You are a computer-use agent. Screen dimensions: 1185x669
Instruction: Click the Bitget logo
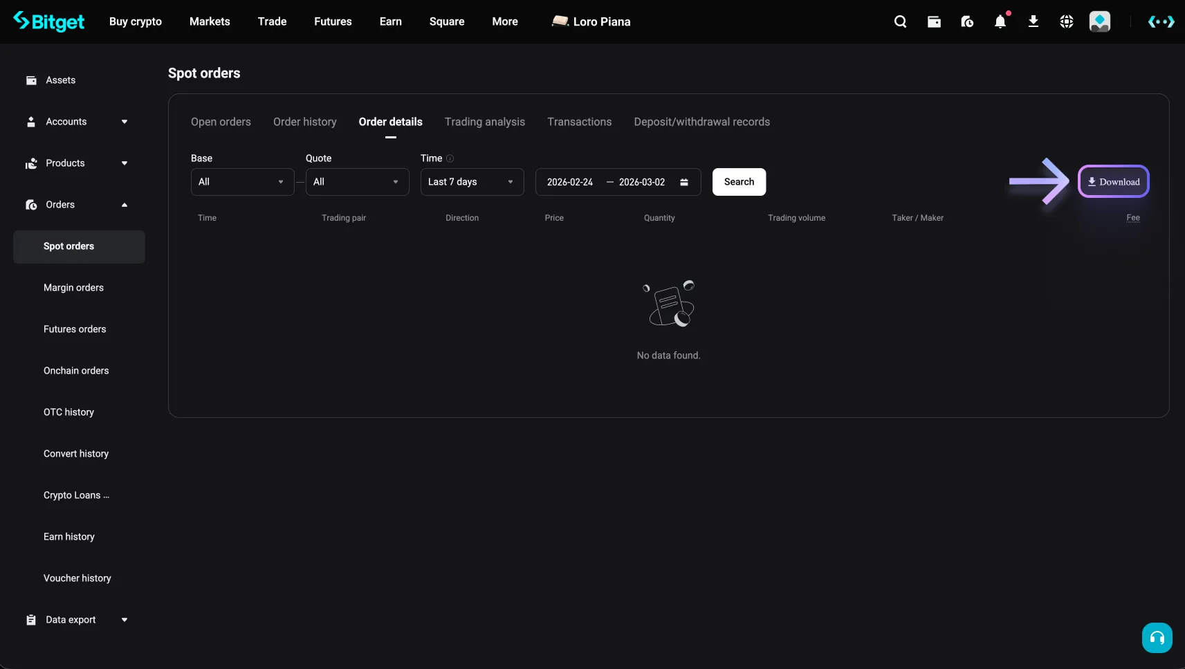(49, 21)
